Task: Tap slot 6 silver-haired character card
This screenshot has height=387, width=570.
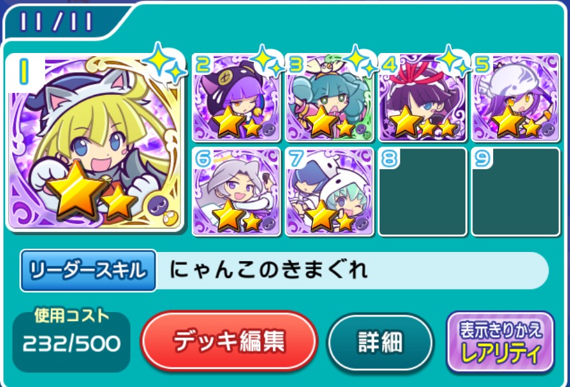Action: tap(236, 192)
